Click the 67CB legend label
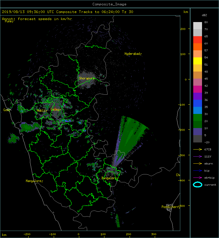Image resolution: width=219 pixels, height=238 pixels. coord(208,150)
